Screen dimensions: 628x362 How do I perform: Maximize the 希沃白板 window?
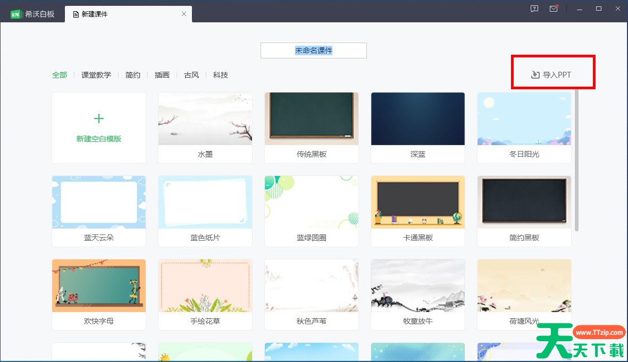(x=599, y=9)
